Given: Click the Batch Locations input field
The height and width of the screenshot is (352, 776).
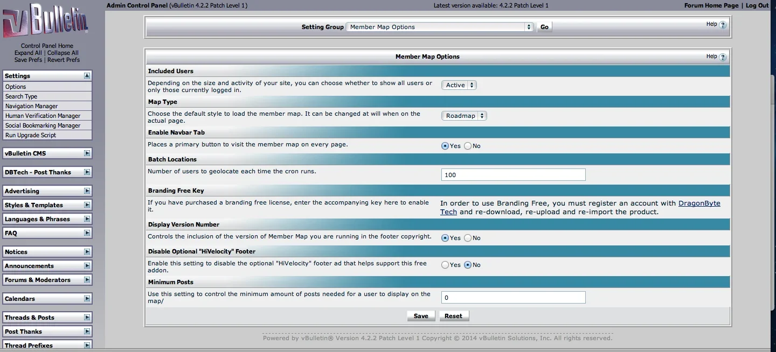Looking at the screenshot, I should tap(513, 175).
